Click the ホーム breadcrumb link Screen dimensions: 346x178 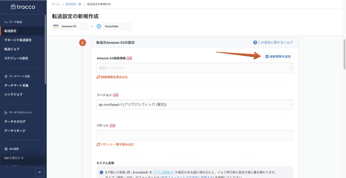(56, 4)
